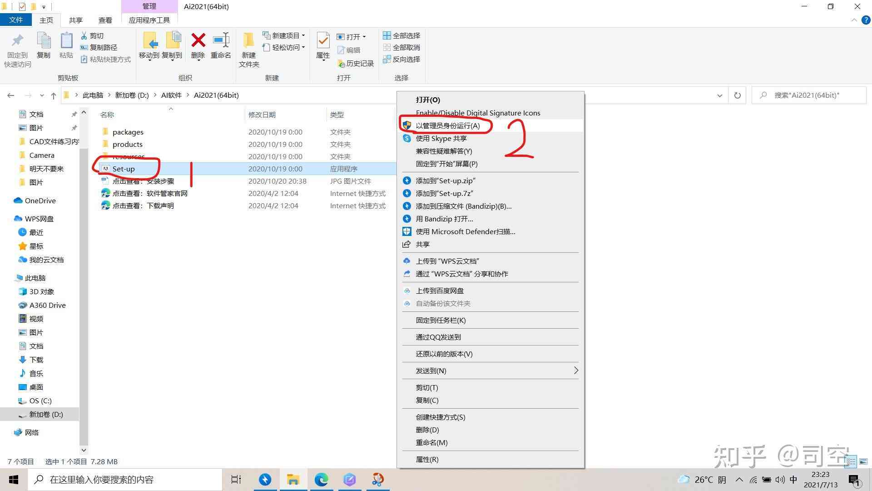
Task: Click the blue Help question mark icon
Action: (x=866, y=20)
